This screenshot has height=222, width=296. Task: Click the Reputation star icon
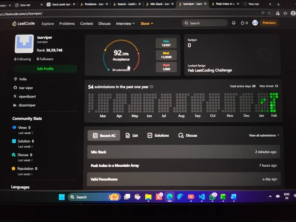tap(13, 168)
